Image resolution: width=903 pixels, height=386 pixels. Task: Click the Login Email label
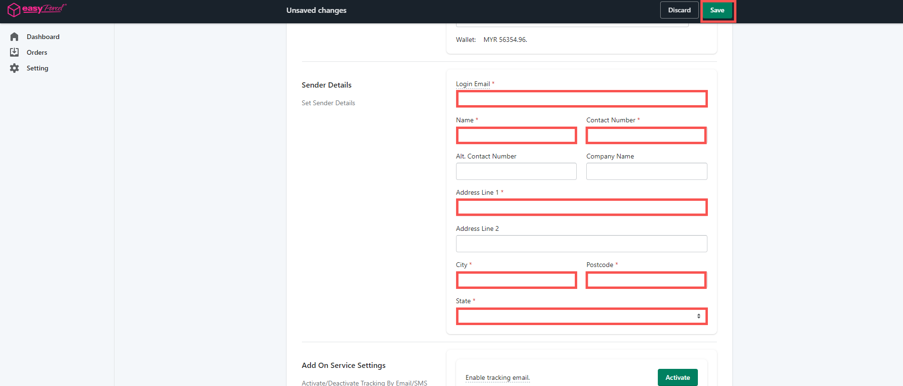tap(473, 84)
